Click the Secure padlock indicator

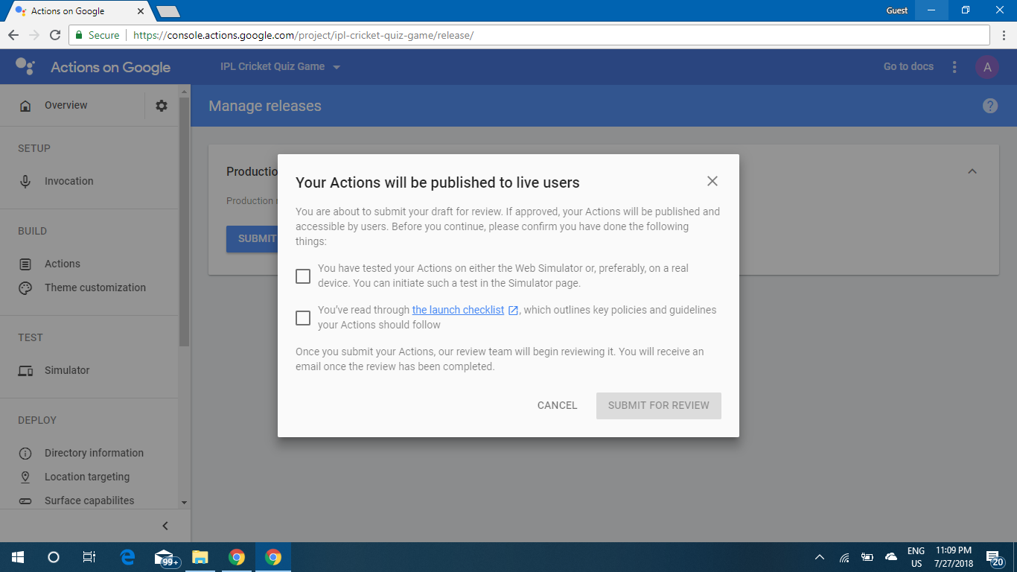97,35
